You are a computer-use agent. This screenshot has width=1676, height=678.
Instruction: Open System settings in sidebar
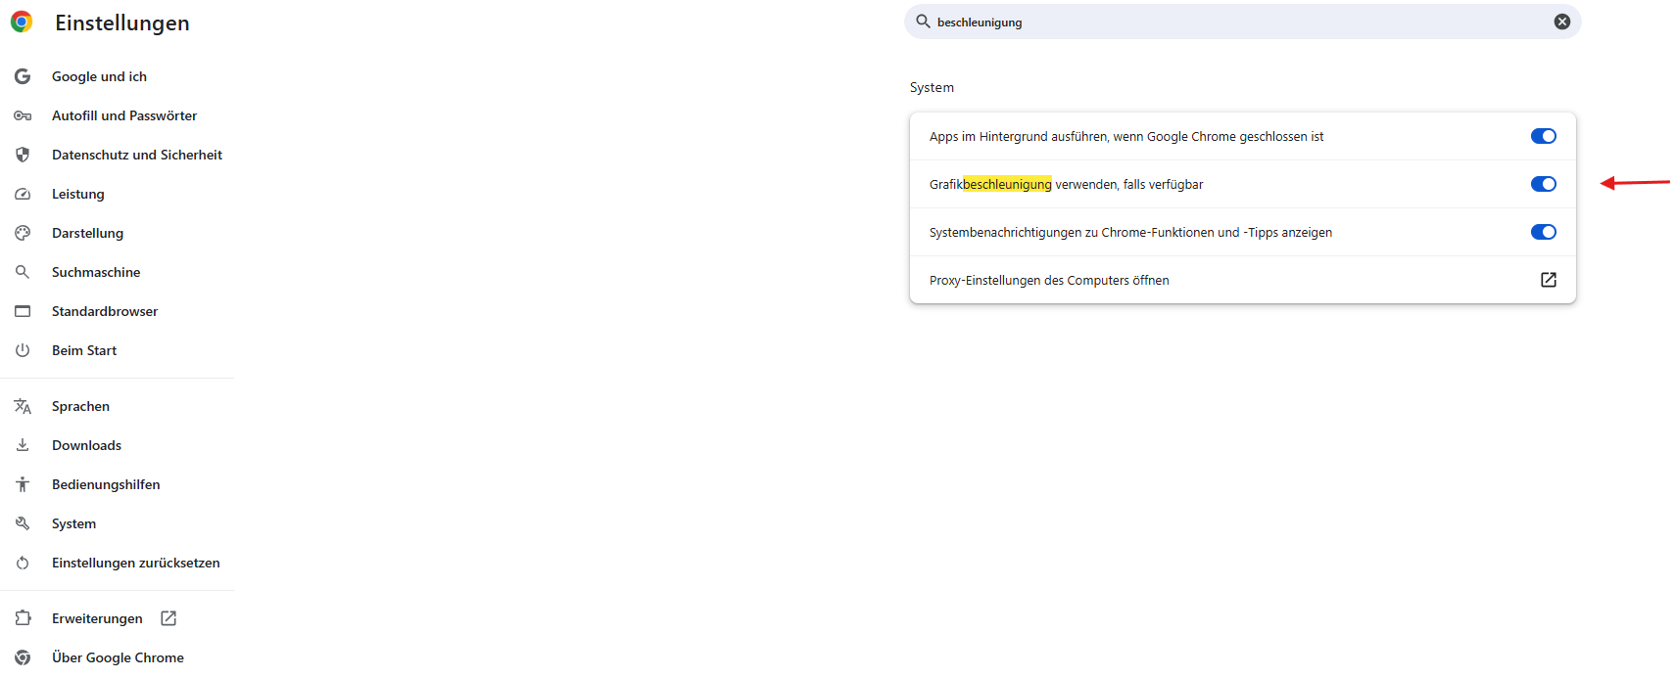[x=74, y=523]
